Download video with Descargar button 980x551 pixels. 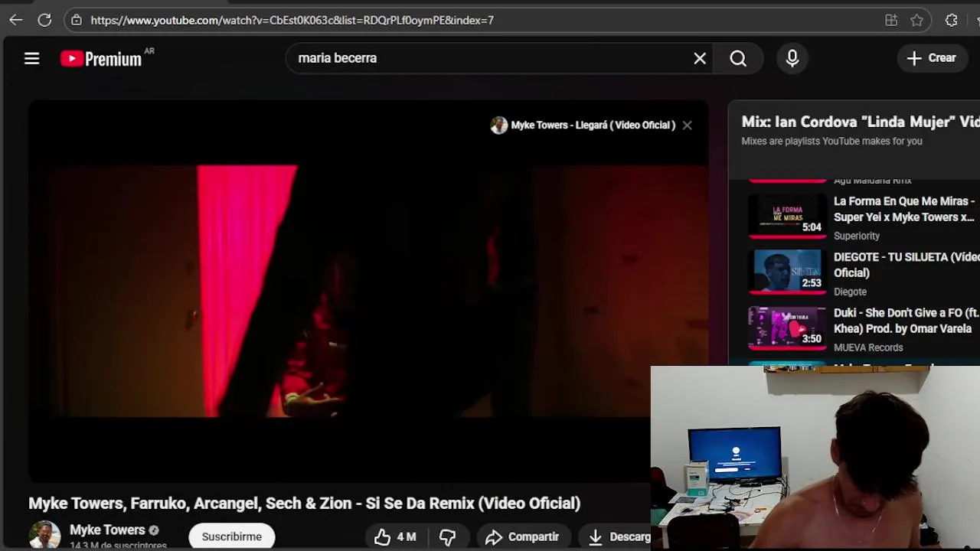[615, 537]
